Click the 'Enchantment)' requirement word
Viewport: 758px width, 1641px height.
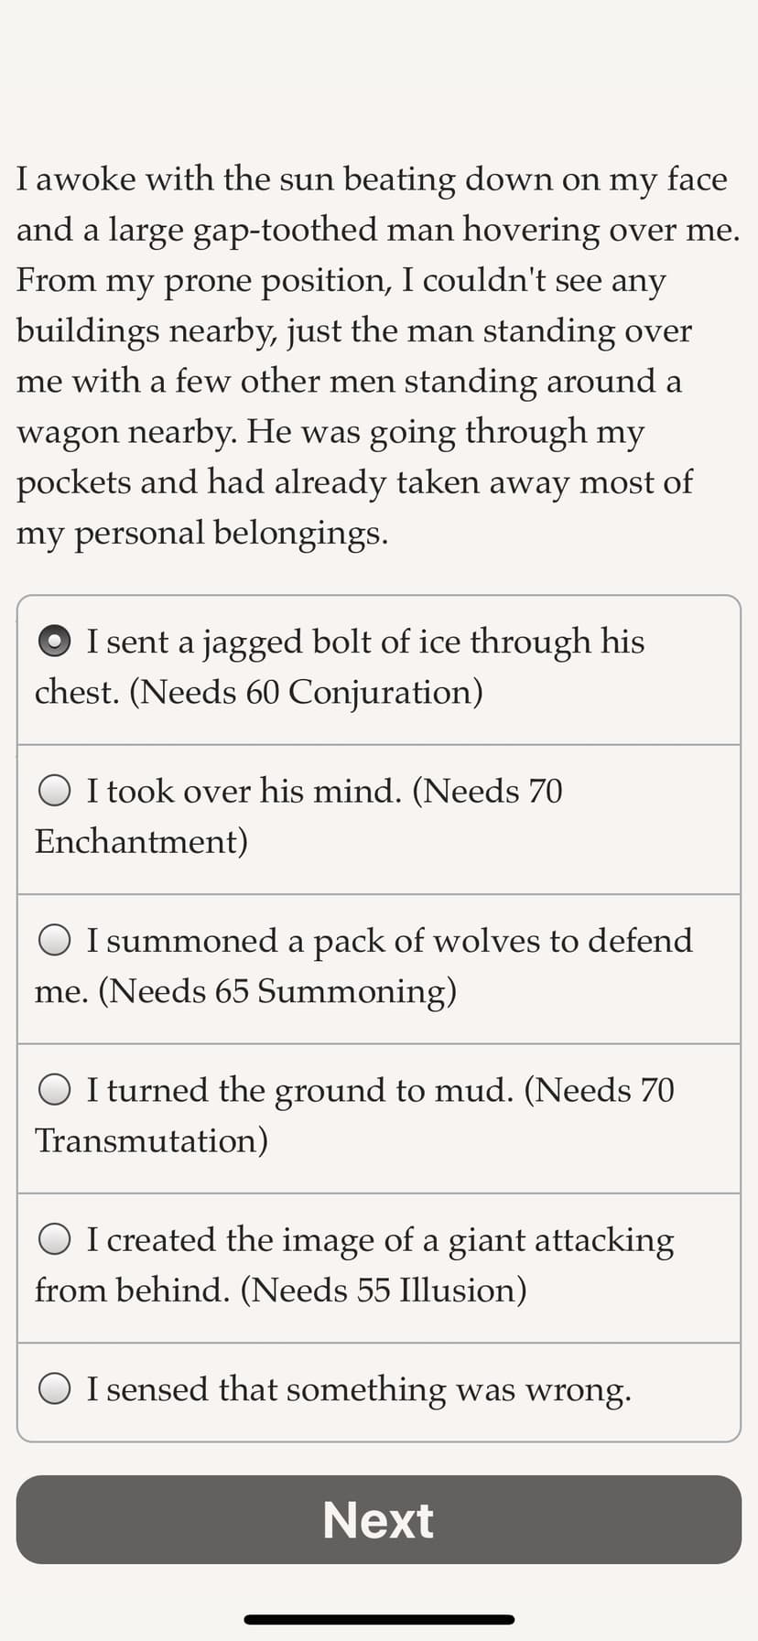coord(141,842)
